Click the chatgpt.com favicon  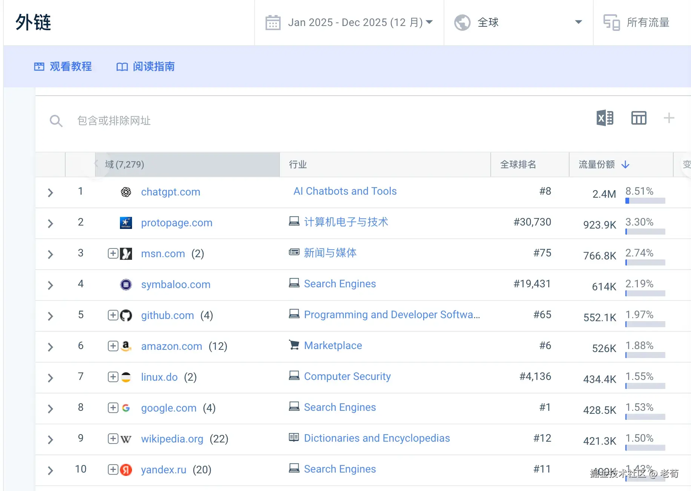(x=126, y=192)
